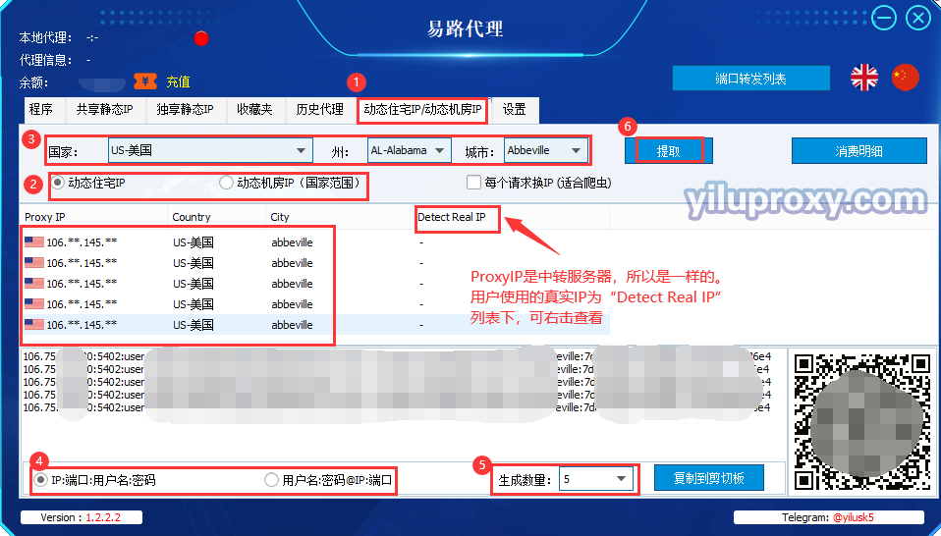Click the third row's abbeville city cell

click(293, 284)
